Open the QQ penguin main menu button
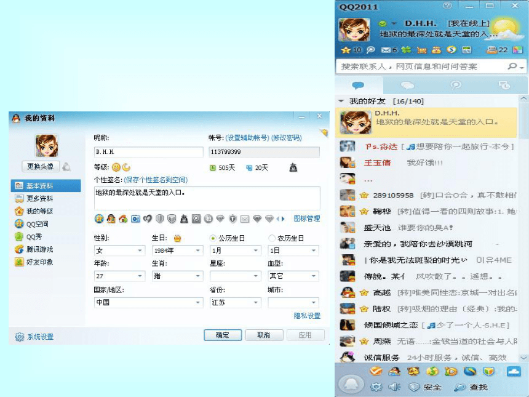Image resolution: width=529 pixels, height=397 pixels. click(x=351, y=384)
